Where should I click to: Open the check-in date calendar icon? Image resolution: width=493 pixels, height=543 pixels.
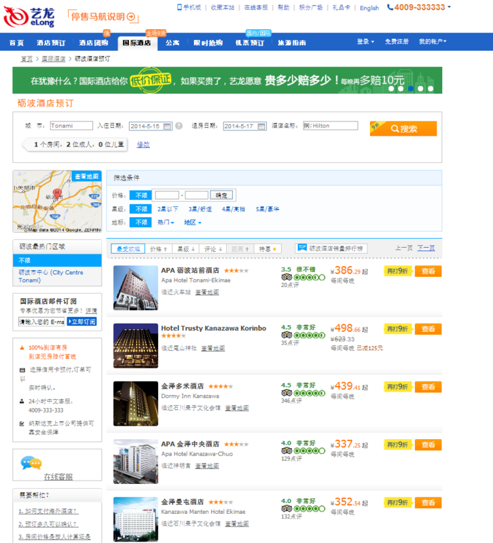tap(167, 126)
